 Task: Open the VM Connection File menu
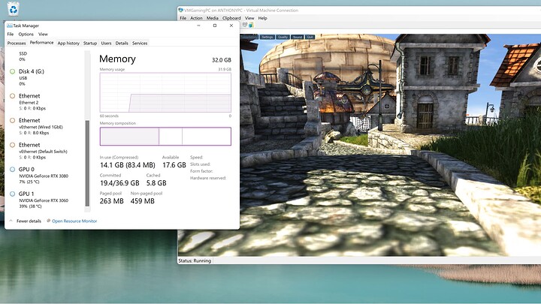tap(183, 18)
